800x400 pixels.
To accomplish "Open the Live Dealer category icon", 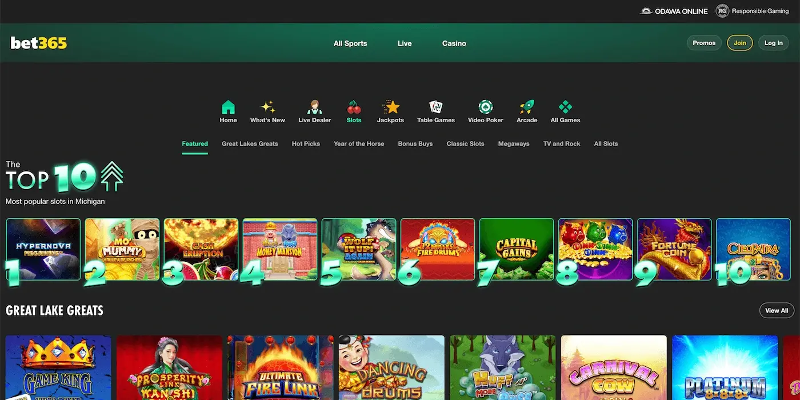I will pos(314,107).
